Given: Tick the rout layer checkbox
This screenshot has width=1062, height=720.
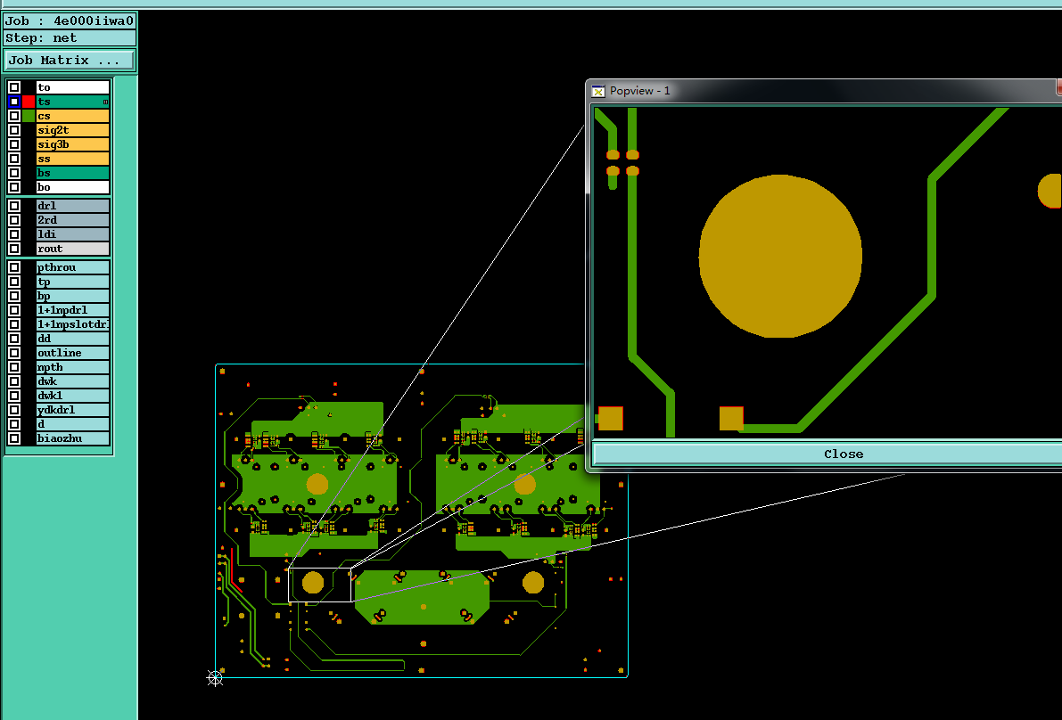Looking at the screenshot, I should point(14,249).
